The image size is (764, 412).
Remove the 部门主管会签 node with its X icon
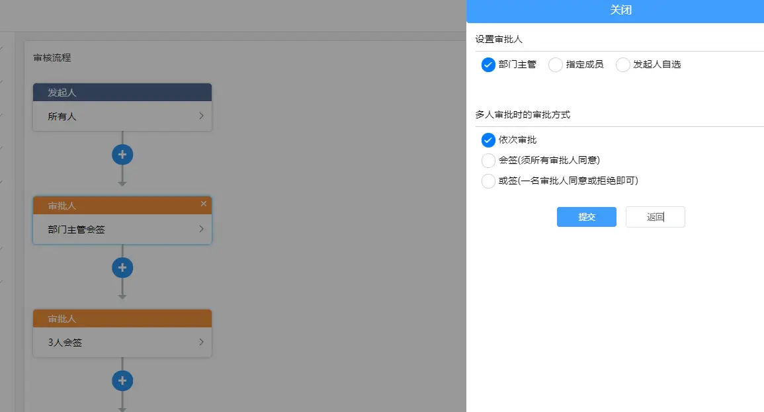[x=204, y=204]
